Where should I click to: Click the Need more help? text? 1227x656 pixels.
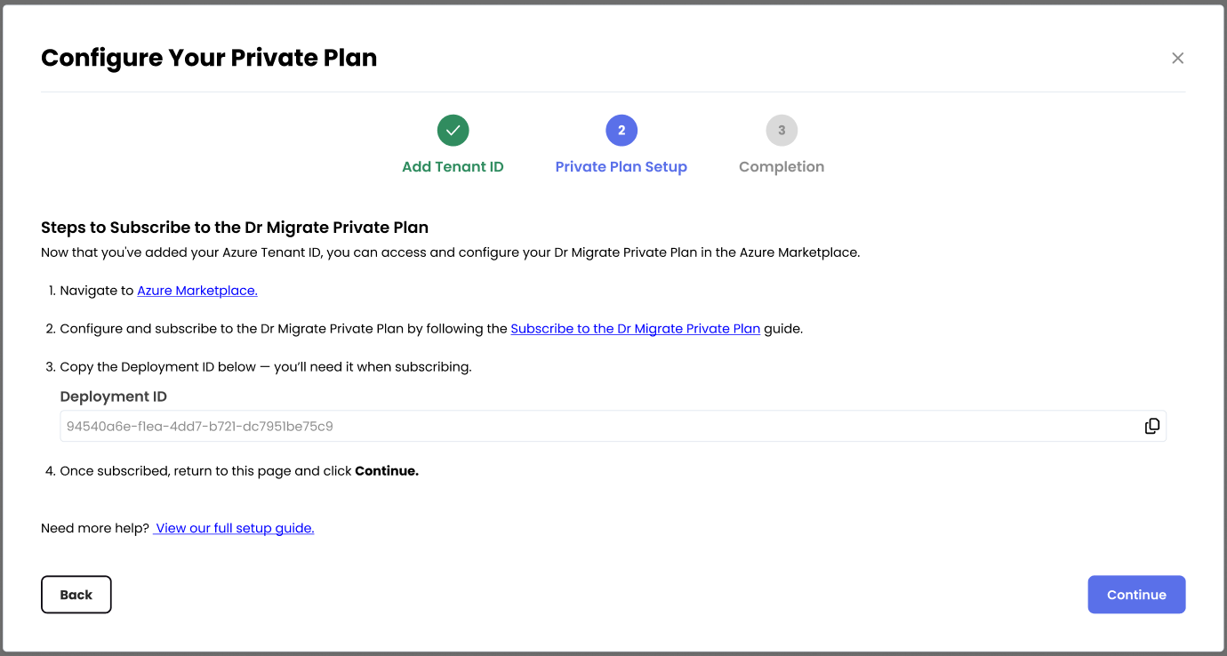point(95,528)
